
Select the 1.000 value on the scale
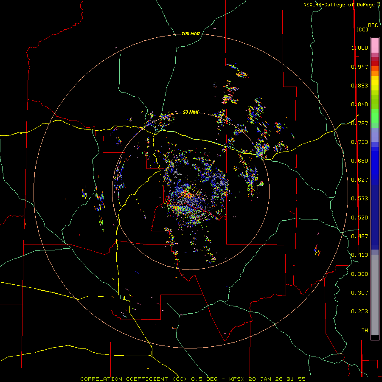point(360,48)
